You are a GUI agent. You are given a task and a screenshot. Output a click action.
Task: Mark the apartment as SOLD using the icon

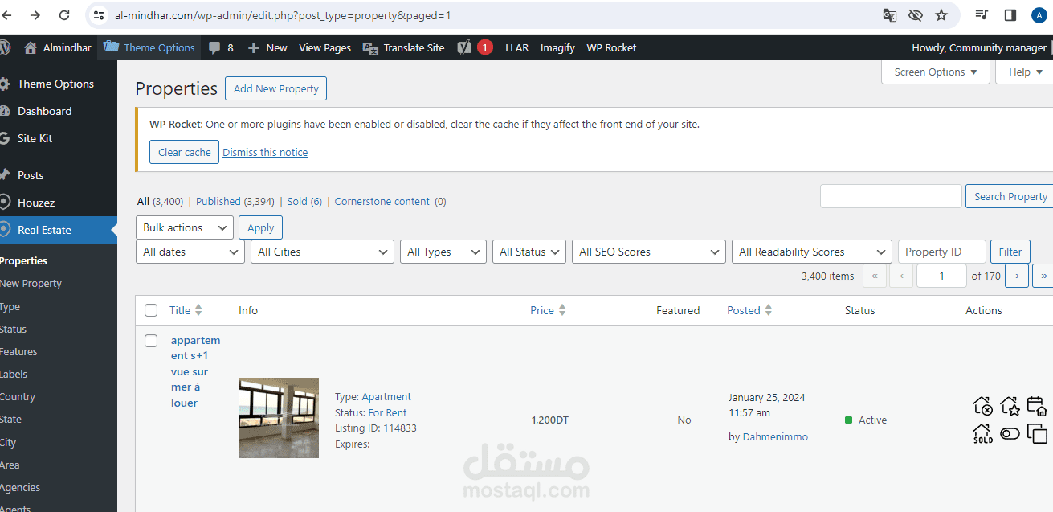click(982, 433)
